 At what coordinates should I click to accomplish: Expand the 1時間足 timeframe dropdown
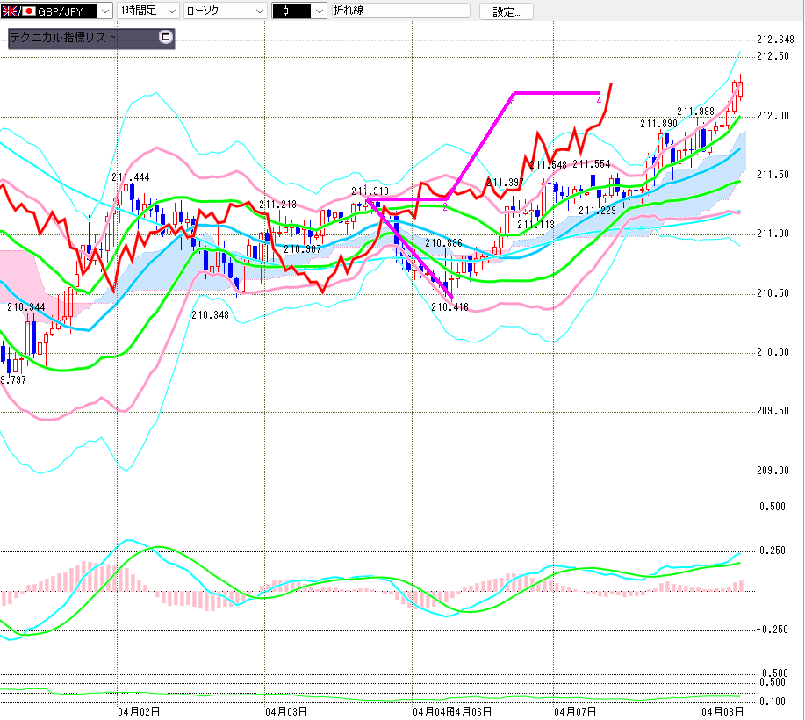tap(169, 11)
